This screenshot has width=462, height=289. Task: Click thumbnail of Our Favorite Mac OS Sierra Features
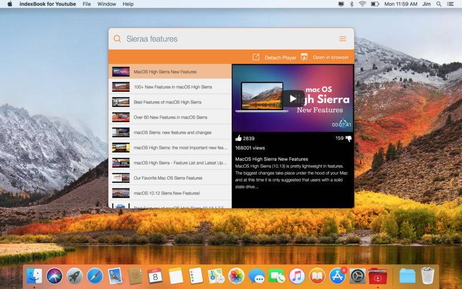coord(121,178)
